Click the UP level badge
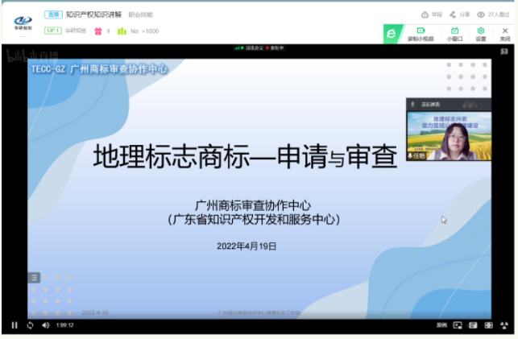This screenshot has width=518, height=339. (53, 31)
